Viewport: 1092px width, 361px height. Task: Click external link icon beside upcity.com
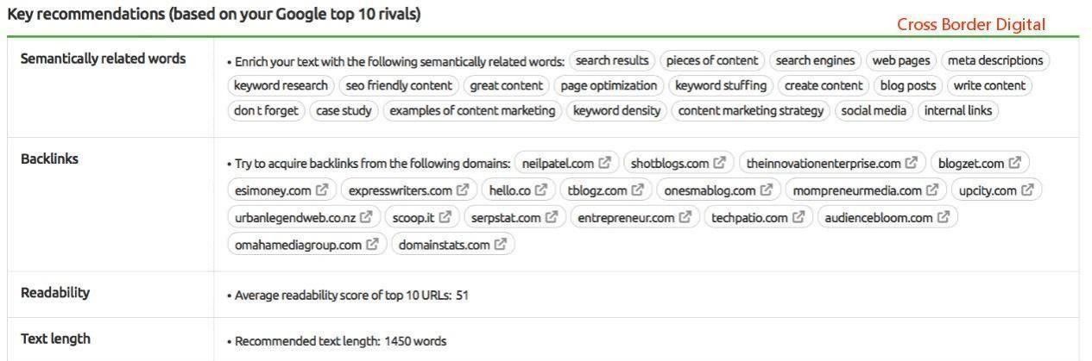coord(1027,190)
